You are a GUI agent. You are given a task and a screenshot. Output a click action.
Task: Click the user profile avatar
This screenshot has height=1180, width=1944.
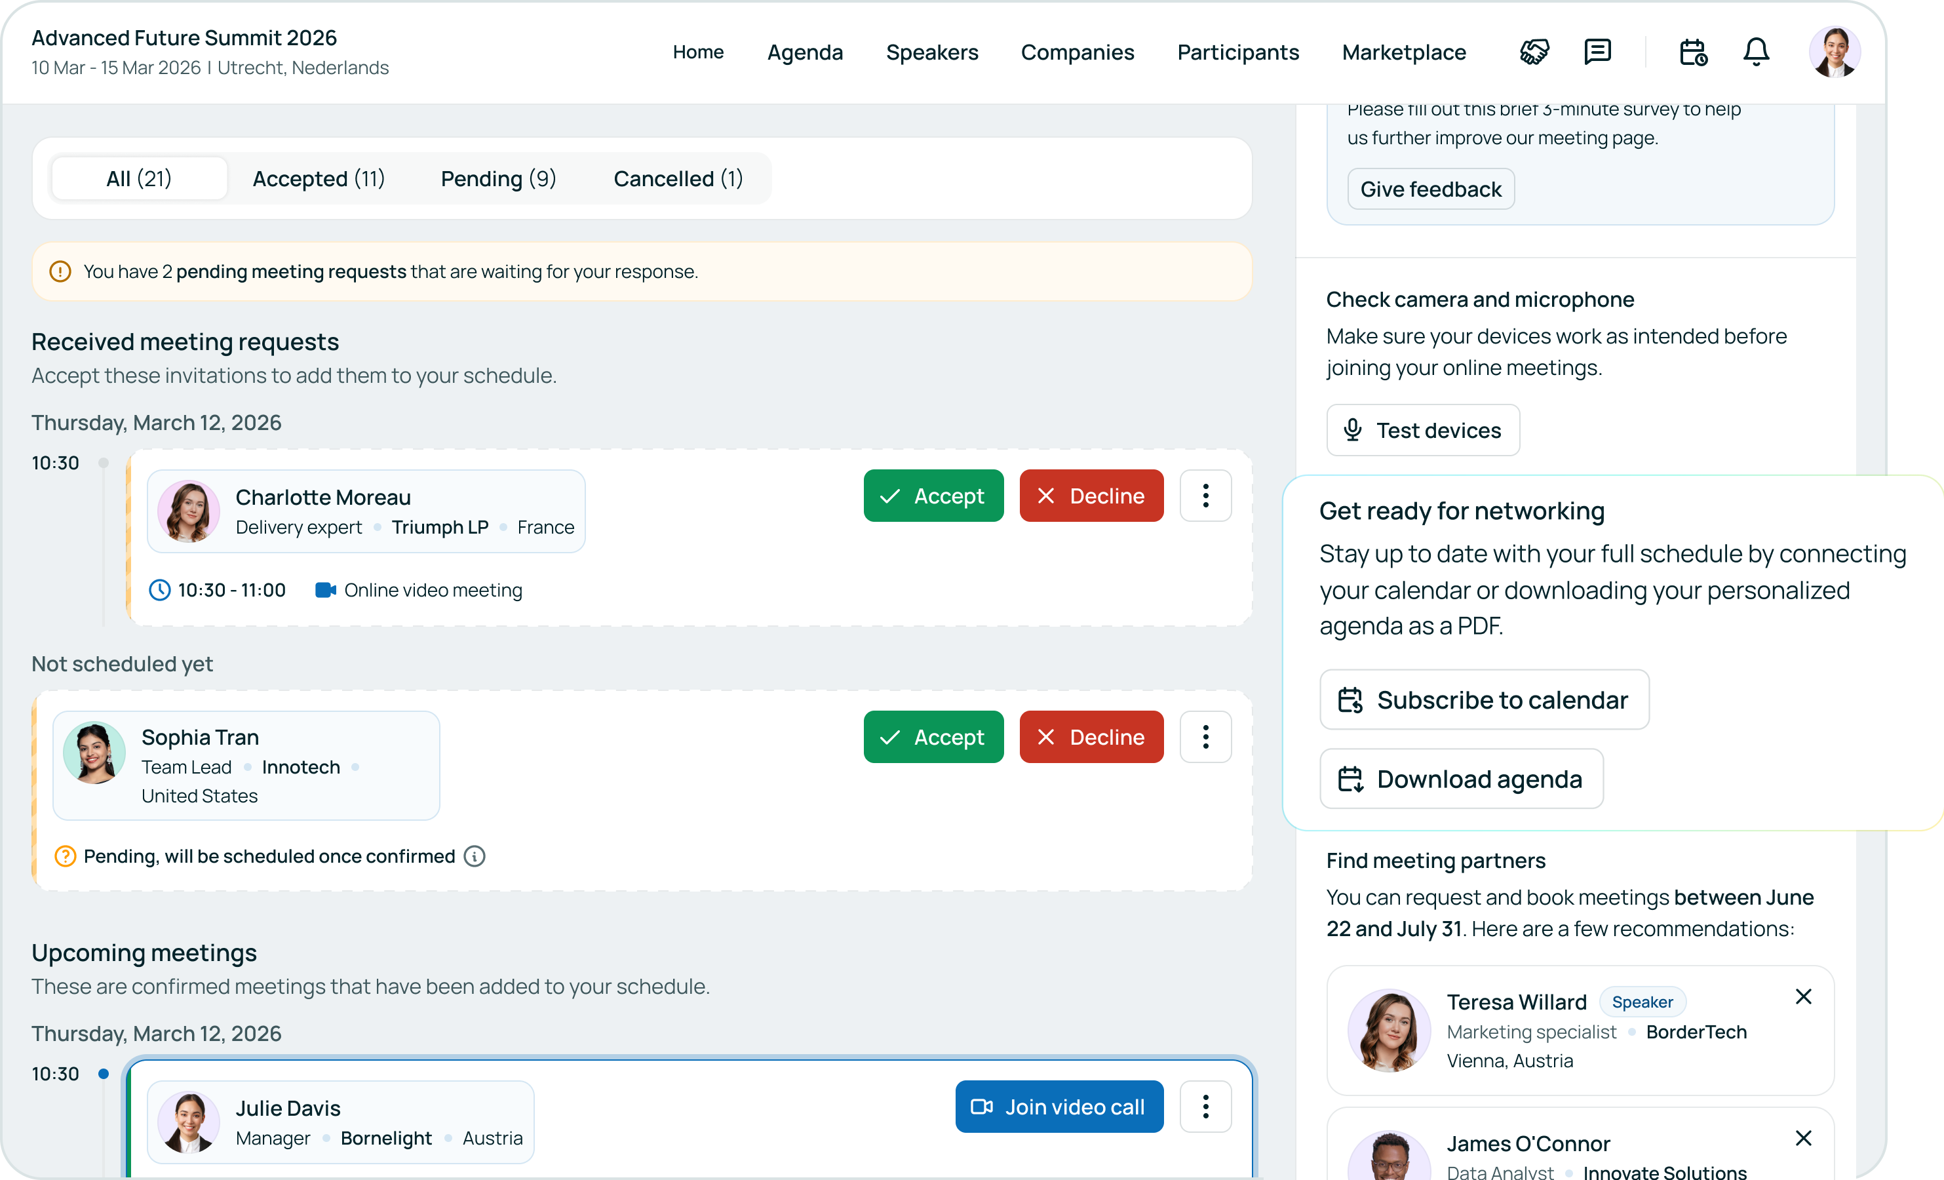pos(1833,52)
